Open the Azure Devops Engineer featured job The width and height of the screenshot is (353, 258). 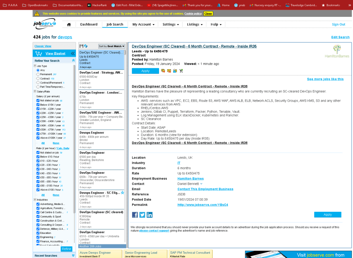tap(100, 254)
